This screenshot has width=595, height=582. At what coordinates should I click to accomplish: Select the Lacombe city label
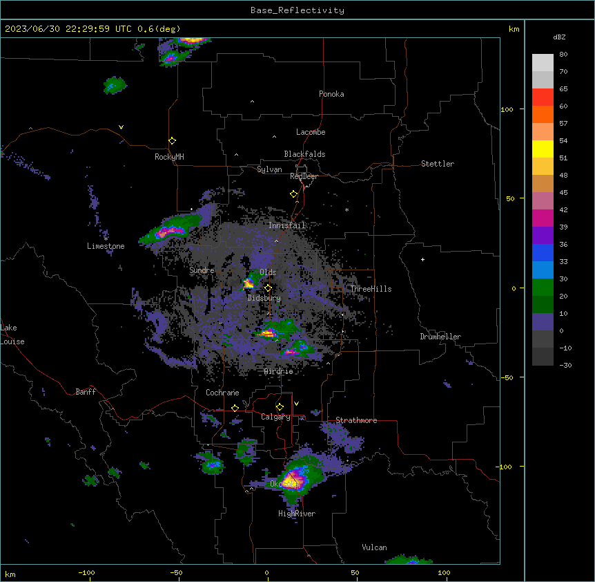[311, 132]
